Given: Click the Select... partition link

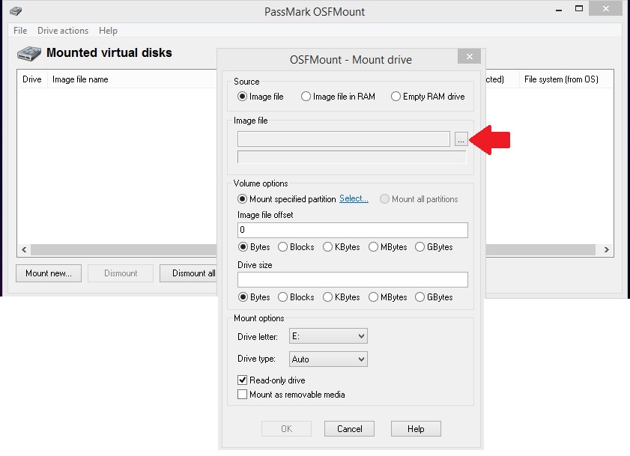Looking at the screenshot, I should (354, 198).
